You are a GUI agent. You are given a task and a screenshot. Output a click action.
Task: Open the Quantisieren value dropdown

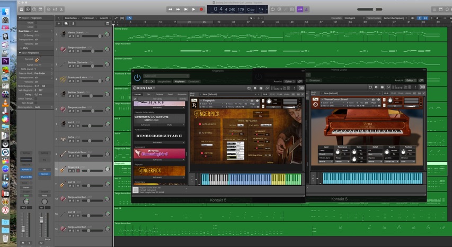43,31
